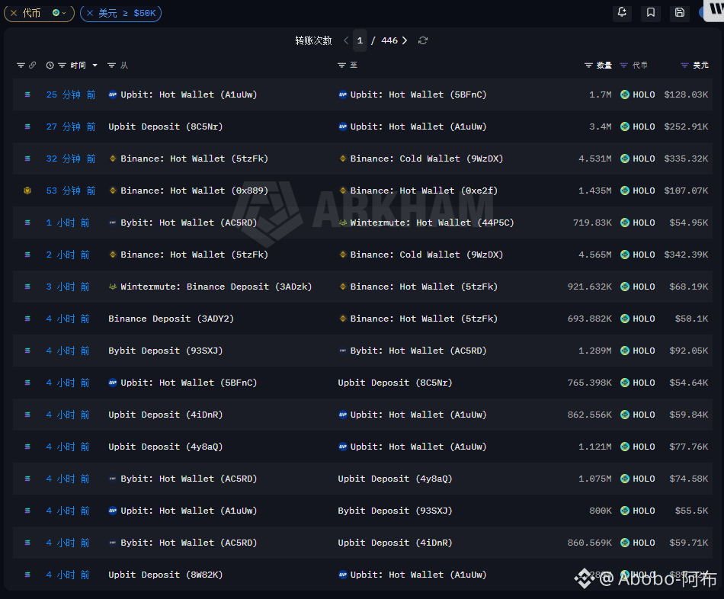Image resolution: width=724 pixels, height=599 pixels.
Task: Click the 25 分钟 前 timestamp
Action: point(71,94)
